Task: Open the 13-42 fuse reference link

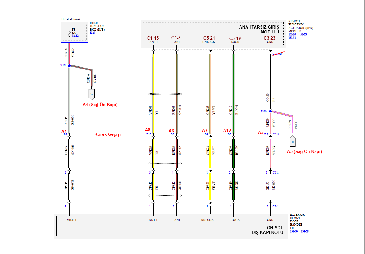Action: click(75, 36)
